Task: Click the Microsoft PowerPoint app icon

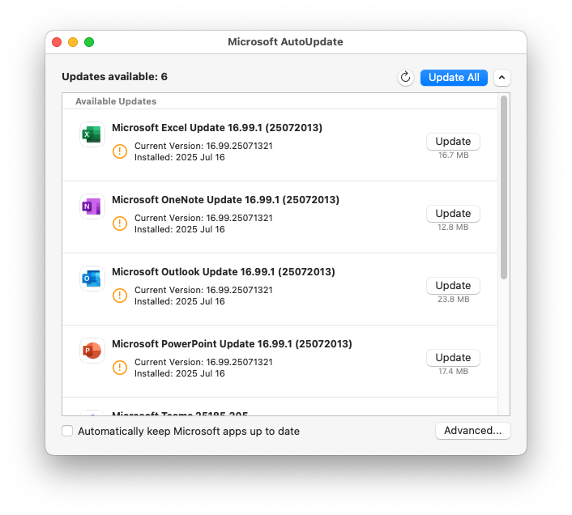Action: coord(92,351)
